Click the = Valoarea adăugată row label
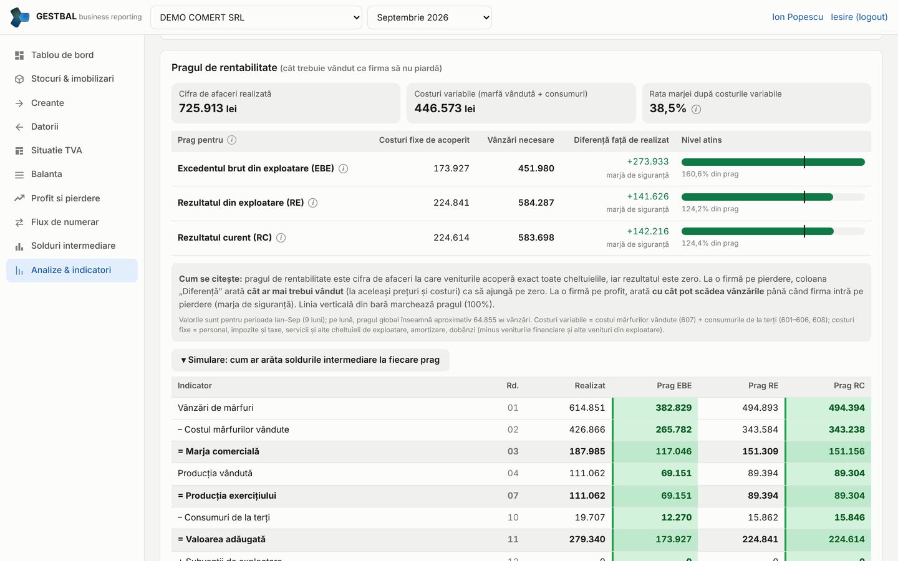Screen dimensions: 898x561 coord(221,539)
